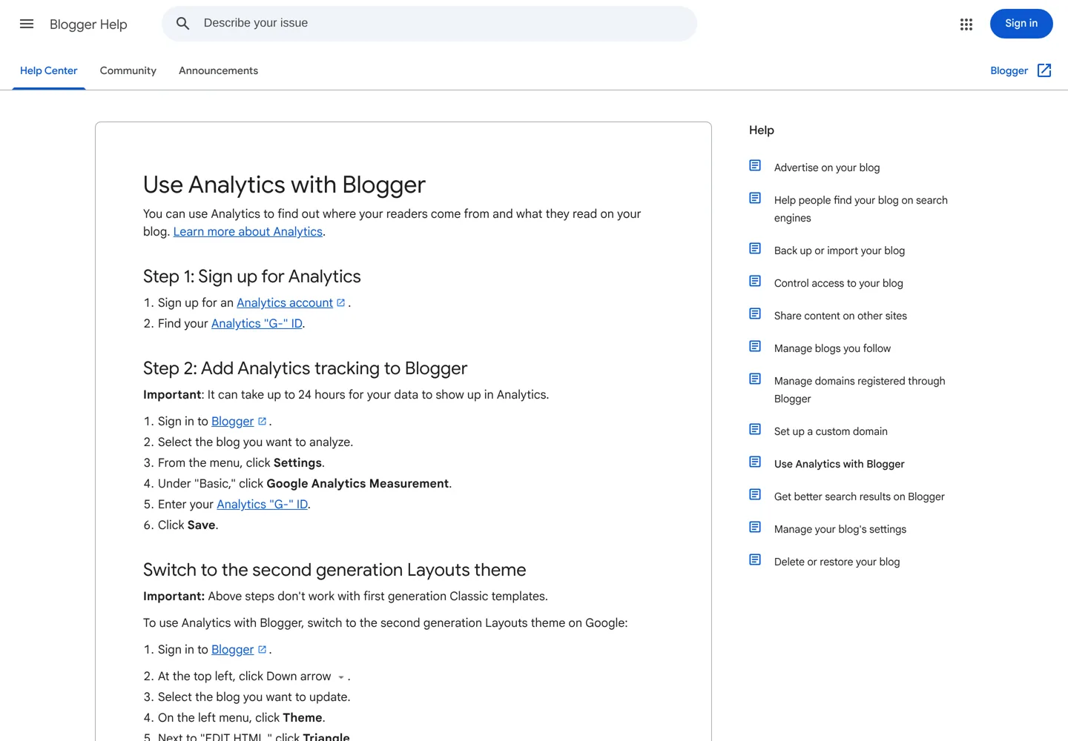
Task: Click the Use Analytics with Blogger heading
Action: tap(284, 185)
